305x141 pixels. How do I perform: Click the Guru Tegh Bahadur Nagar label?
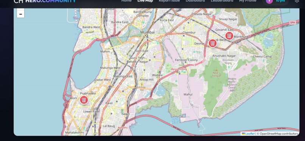click(137, 60)
